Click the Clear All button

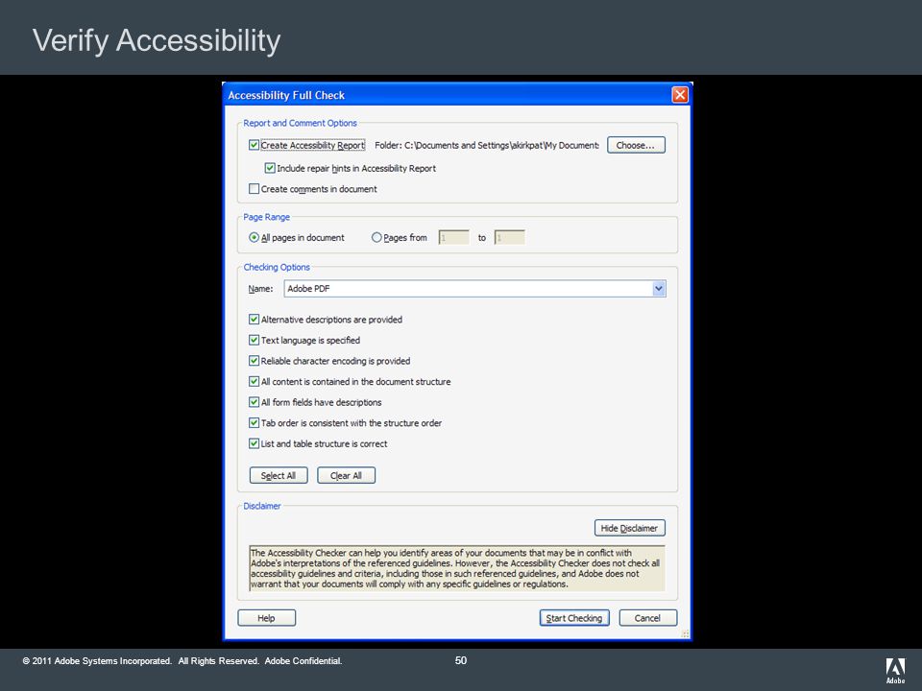click(x=347, y=475)
